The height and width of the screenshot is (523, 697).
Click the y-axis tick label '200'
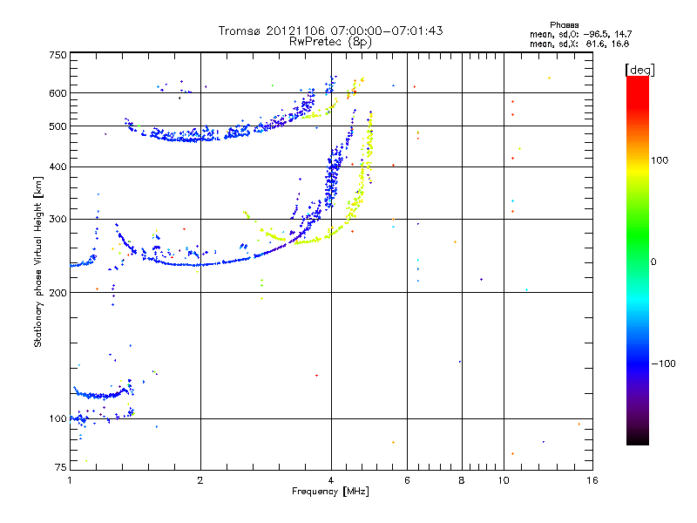(x=58, y=293)
